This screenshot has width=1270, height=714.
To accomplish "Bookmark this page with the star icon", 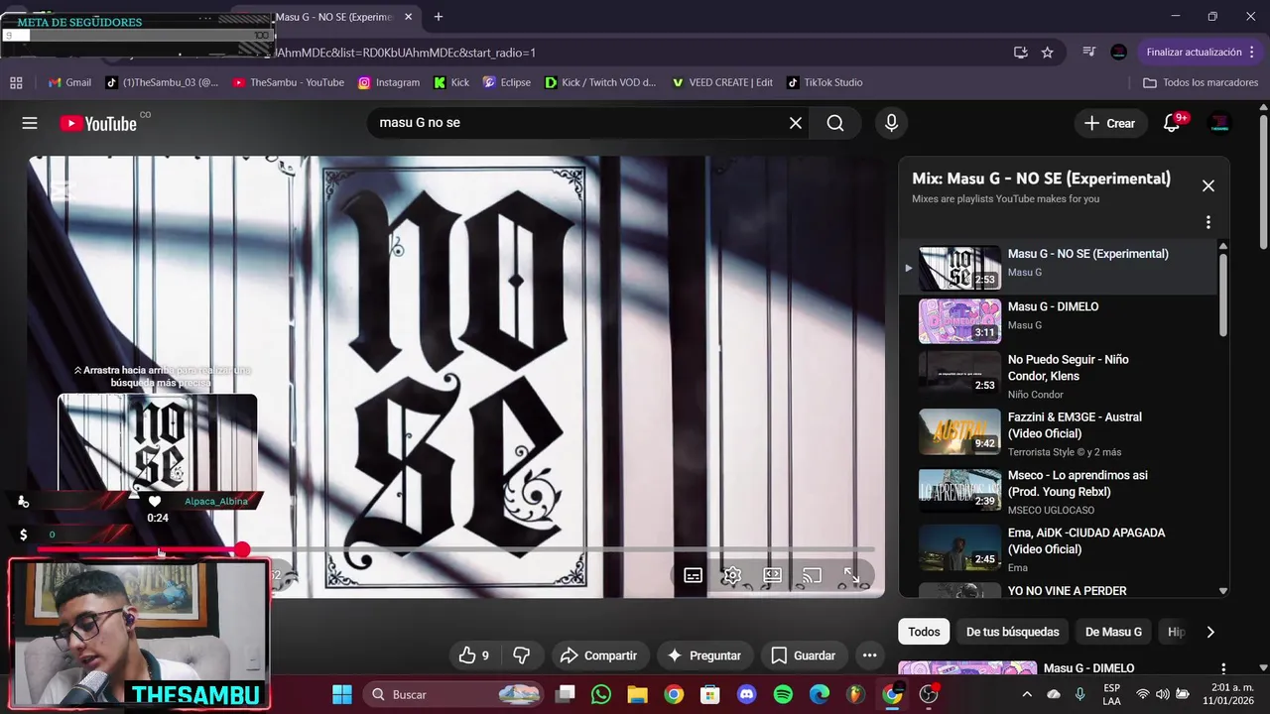I will pyautogui.click(x=1048, y=53).
